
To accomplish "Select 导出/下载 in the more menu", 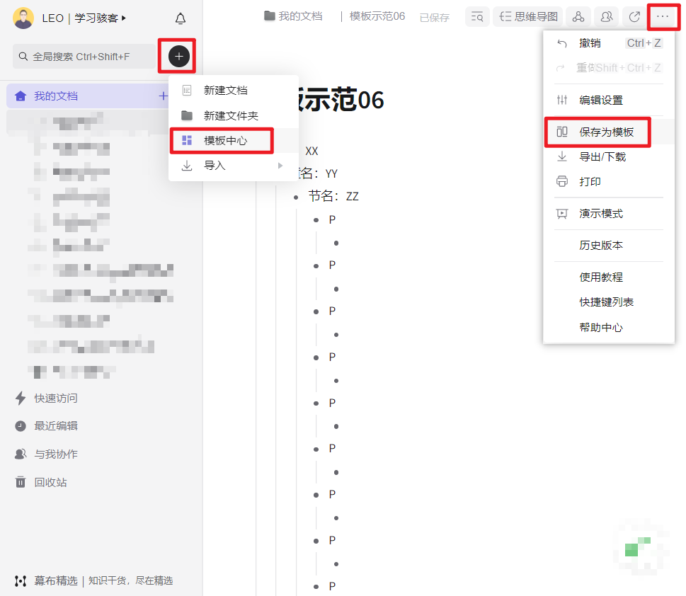I will [609, 156].
